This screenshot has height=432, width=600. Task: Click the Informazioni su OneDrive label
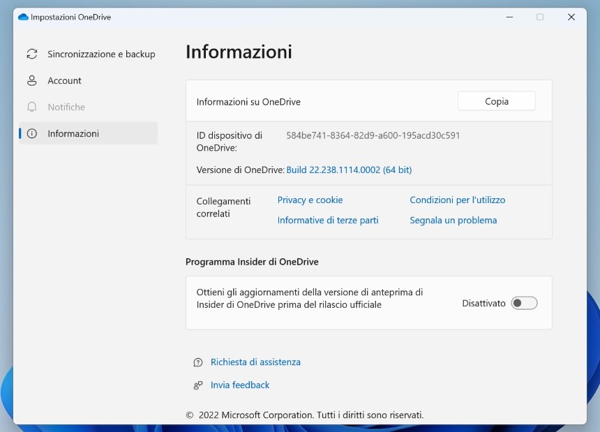coord(248,102)
